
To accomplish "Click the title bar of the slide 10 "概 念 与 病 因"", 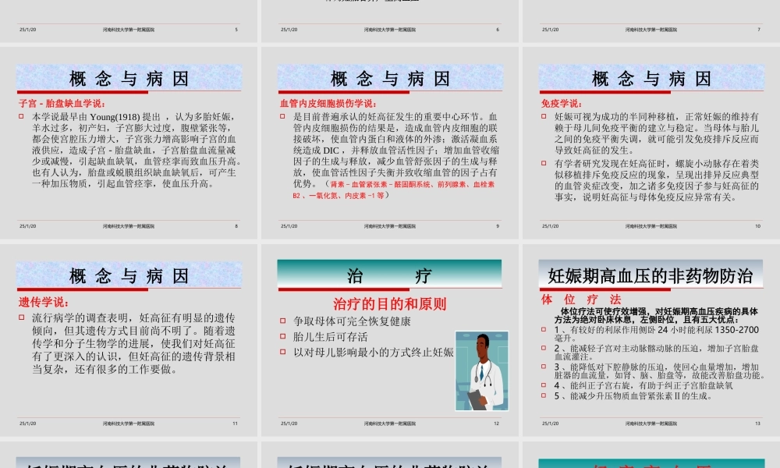I will [x=650, y=78].
